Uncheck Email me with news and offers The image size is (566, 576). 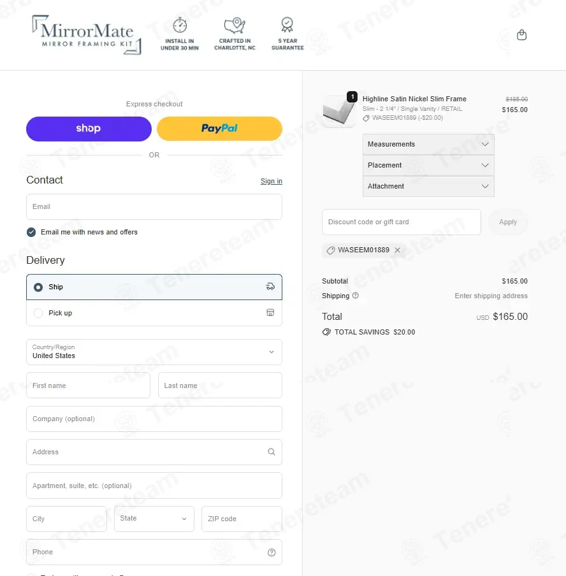[x=31, y=232]
